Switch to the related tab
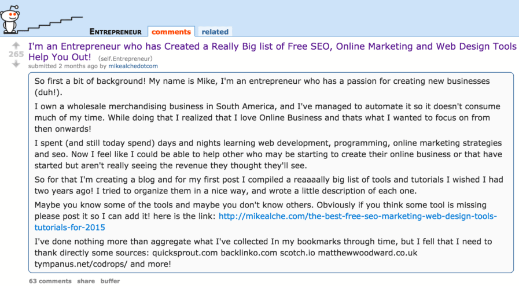The width and height of the screenshot is (519, 286). pos(215,32)
